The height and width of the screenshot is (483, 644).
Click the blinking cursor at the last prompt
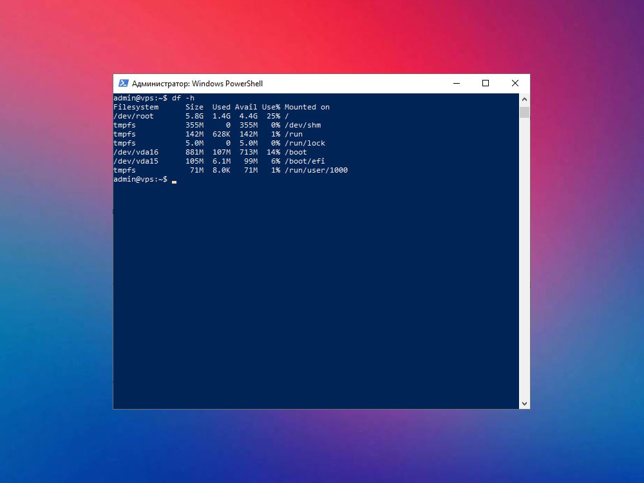click(x=174, y=182)
